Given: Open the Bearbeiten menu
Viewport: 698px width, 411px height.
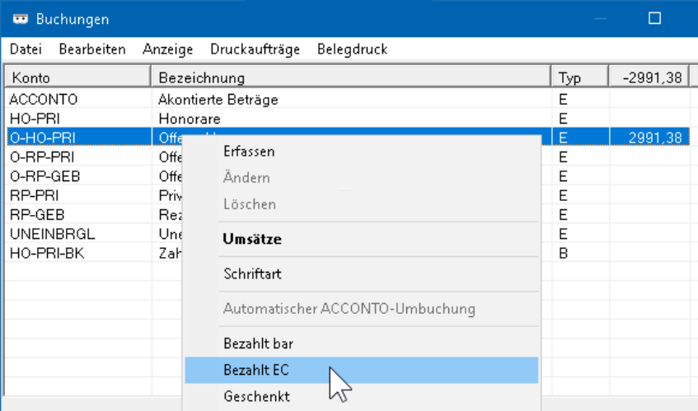Looking at the screenshot, I should coord(92,49).
